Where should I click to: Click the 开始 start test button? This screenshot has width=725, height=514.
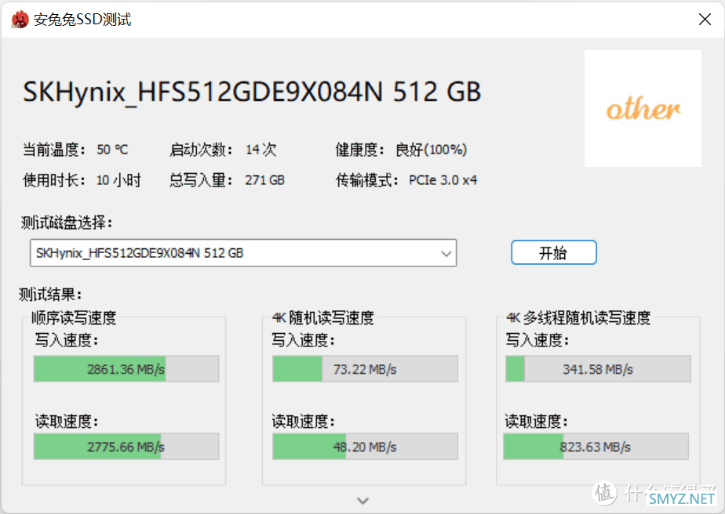pyautogui.click(x=553, y=252)
